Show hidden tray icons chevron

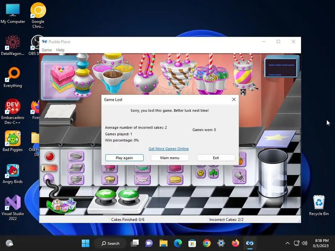288,243
